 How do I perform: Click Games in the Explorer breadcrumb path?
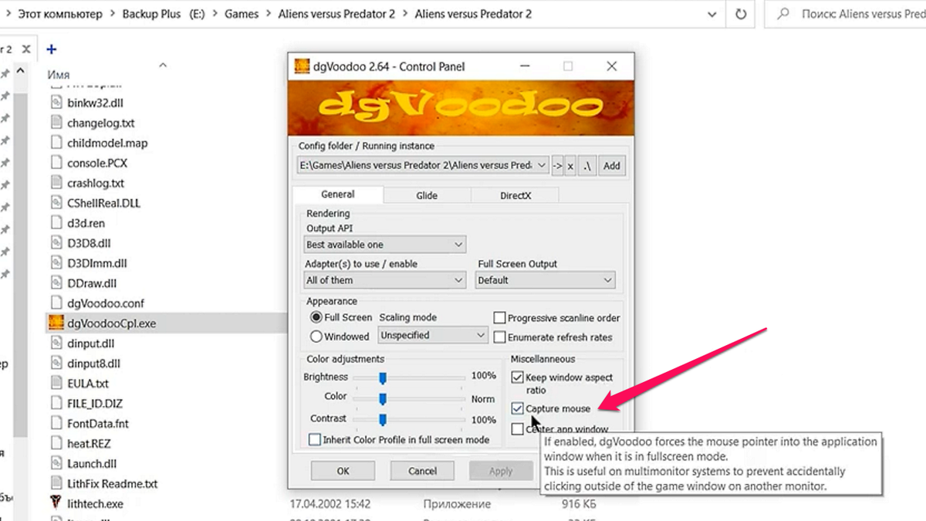[242, 13]
